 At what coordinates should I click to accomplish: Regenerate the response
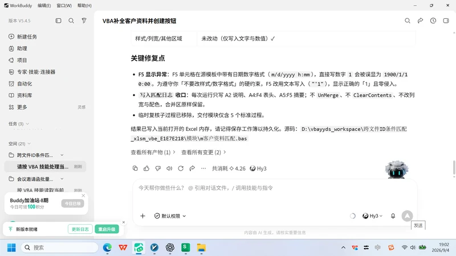pos(181,168)
